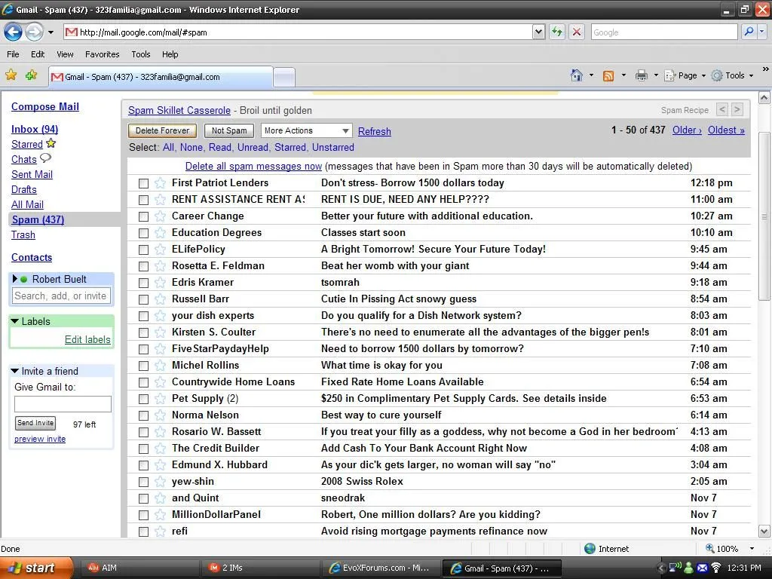Open the Home page icon in toolbar
The height and width of the screenshot is (579, 772).
pos(577,75)
